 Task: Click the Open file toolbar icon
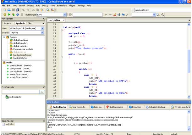point(9,10)
